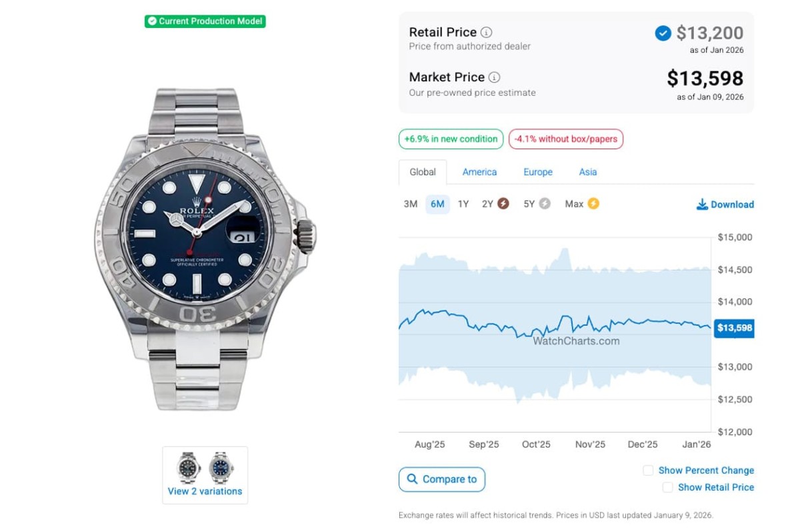Click the +6.9% in new condition badge
800x529 pixels.
coord(451,139)
